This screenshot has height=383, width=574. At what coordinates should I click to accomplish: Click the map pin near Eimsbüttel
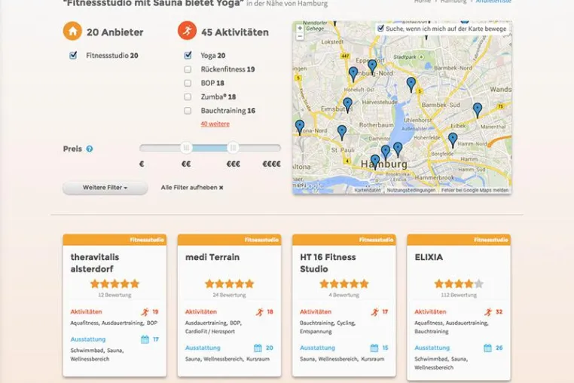coord(347,106)
